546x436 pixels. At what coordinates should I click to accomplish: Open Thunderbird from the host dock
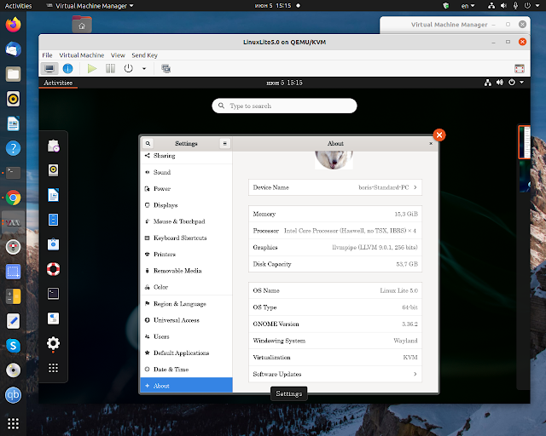[x=14, y=49]
